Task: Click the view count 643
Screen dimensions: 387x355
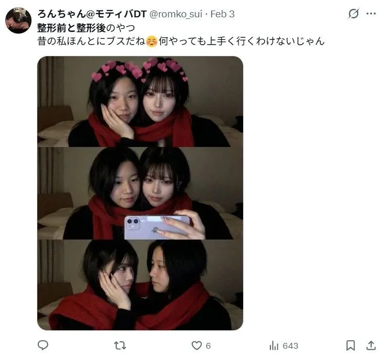Action: [x=290, y=346]
